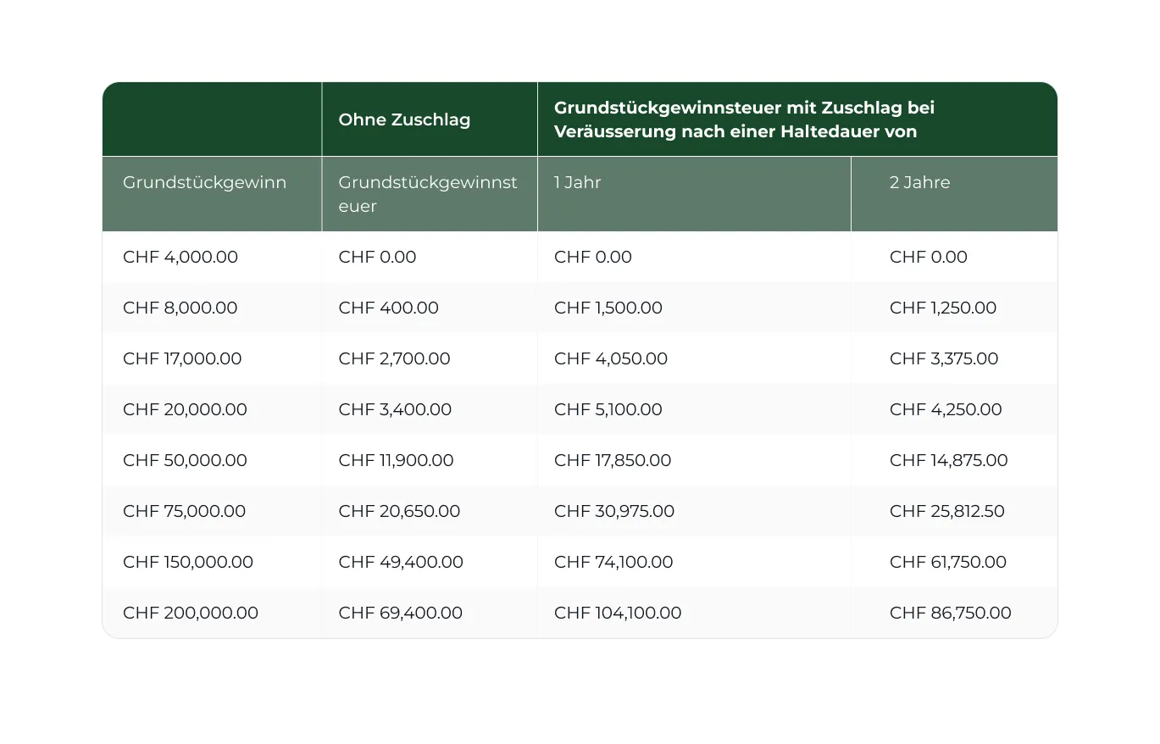
Task: Select the CHF 4,000.00 gain cell
Action: point(180,257)
